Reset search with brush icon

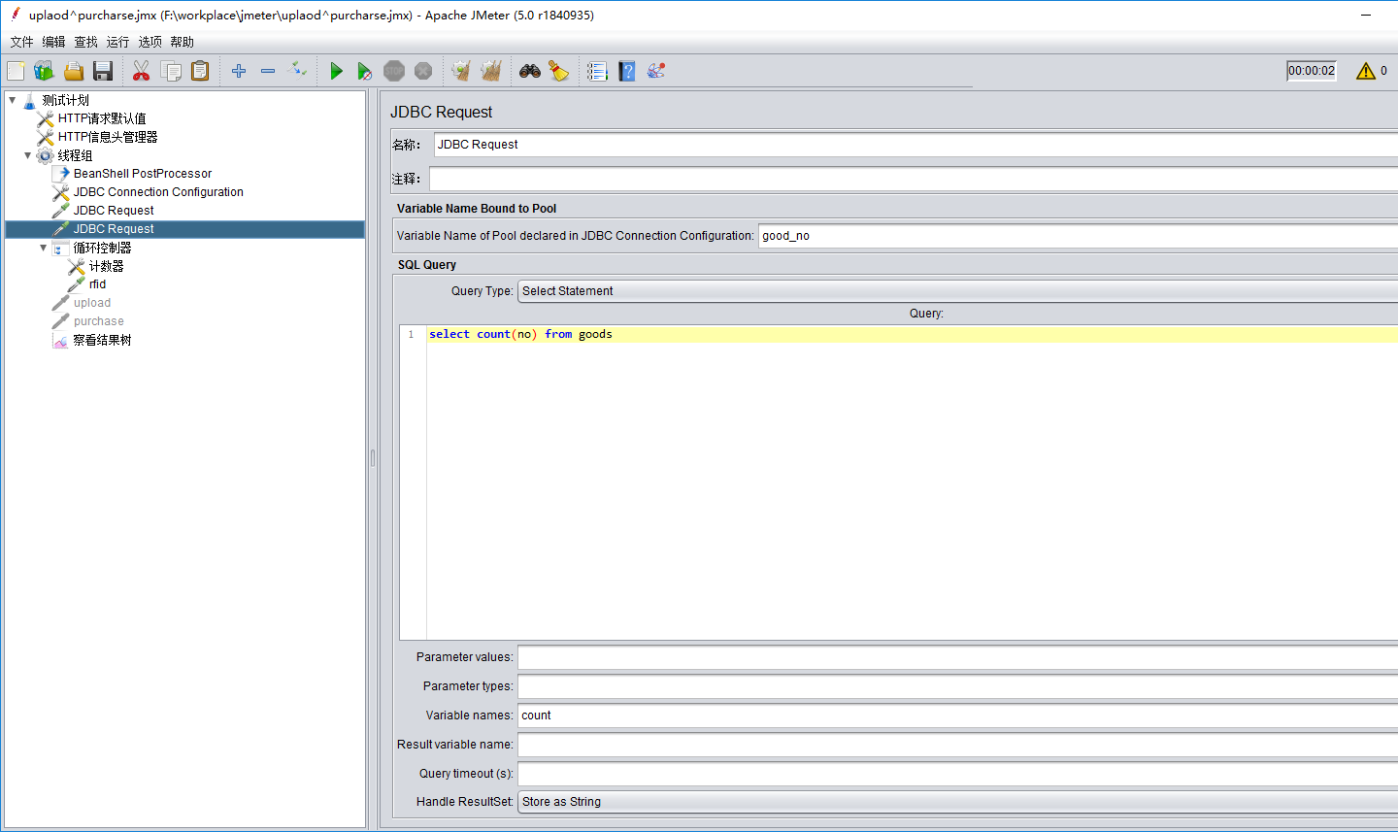(559, 71)
